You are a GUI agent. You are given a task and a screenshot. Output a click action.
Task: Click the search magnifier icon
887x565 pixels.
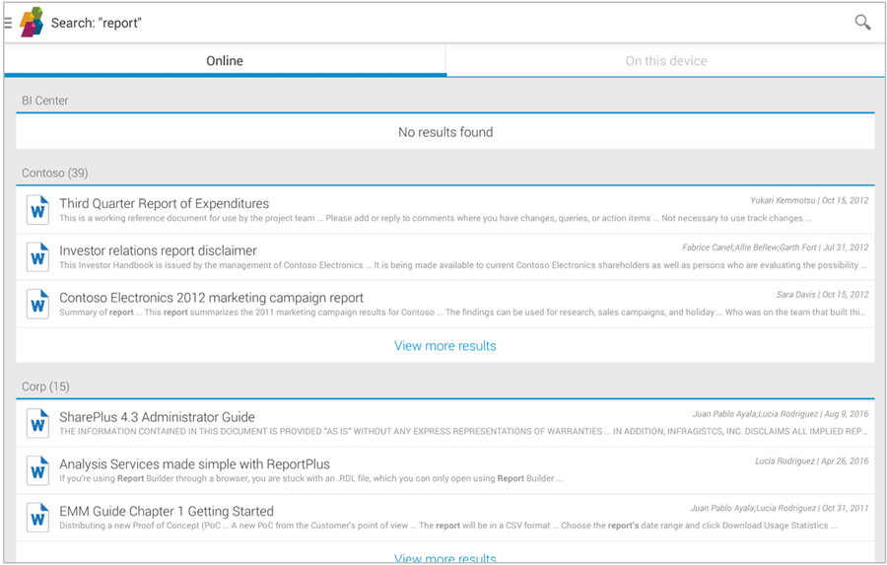pyautogui.click(x=862, y=23)
